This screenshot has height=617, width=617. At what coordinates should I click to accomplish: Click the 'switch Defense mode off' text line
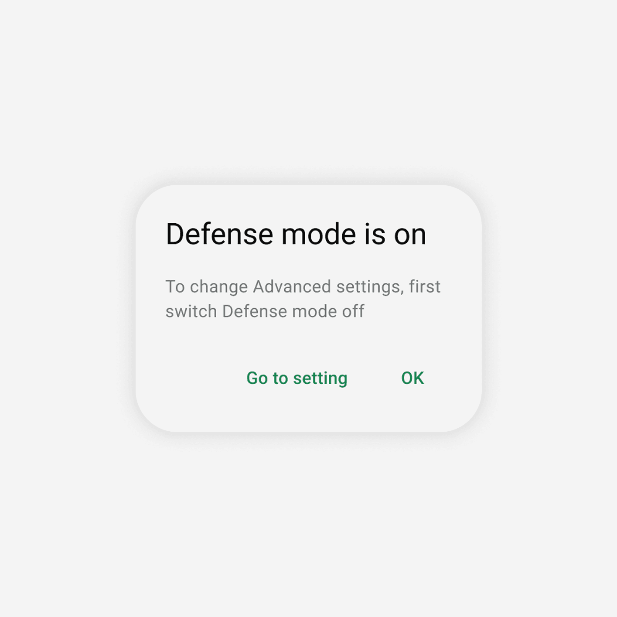coord(265,311)
